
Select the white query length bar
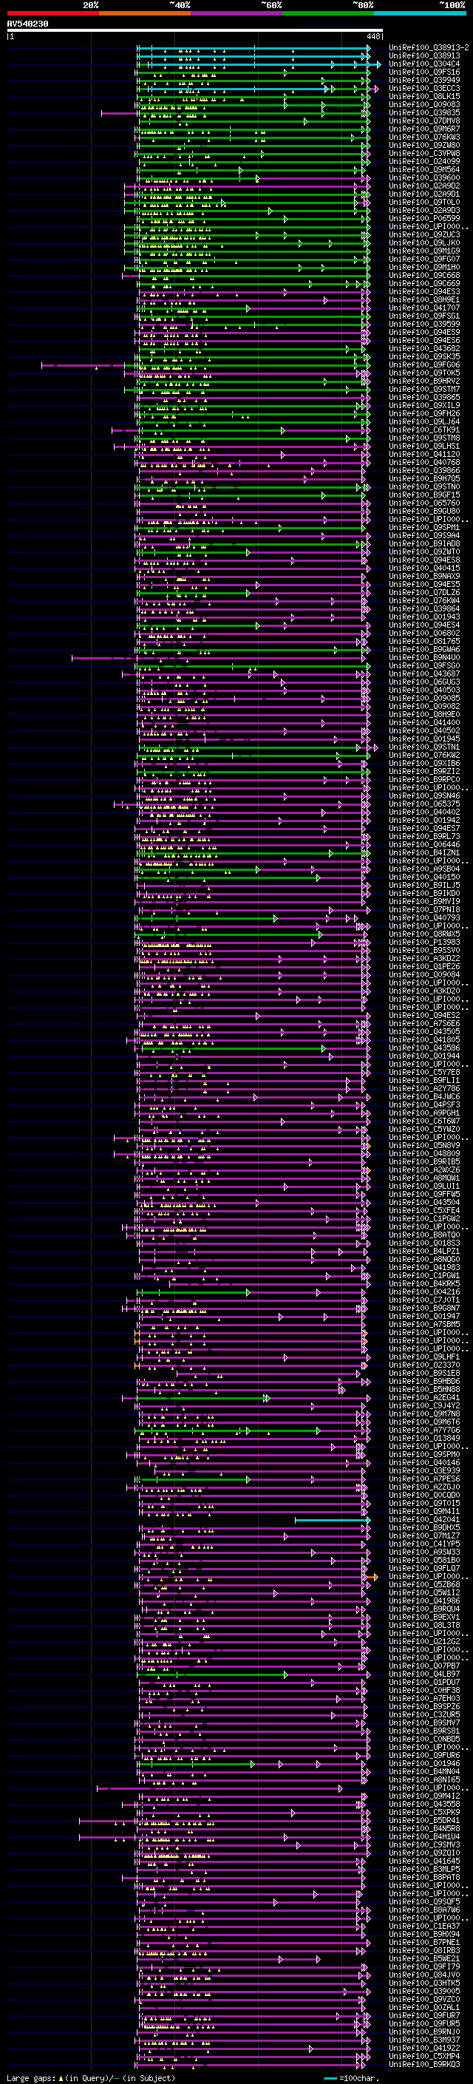[195, 30]
